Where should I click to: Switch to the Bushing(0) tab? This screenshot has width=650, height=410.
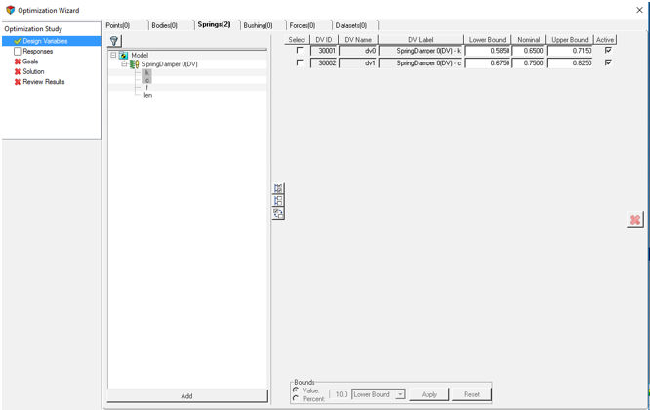[x=259, y=25]
